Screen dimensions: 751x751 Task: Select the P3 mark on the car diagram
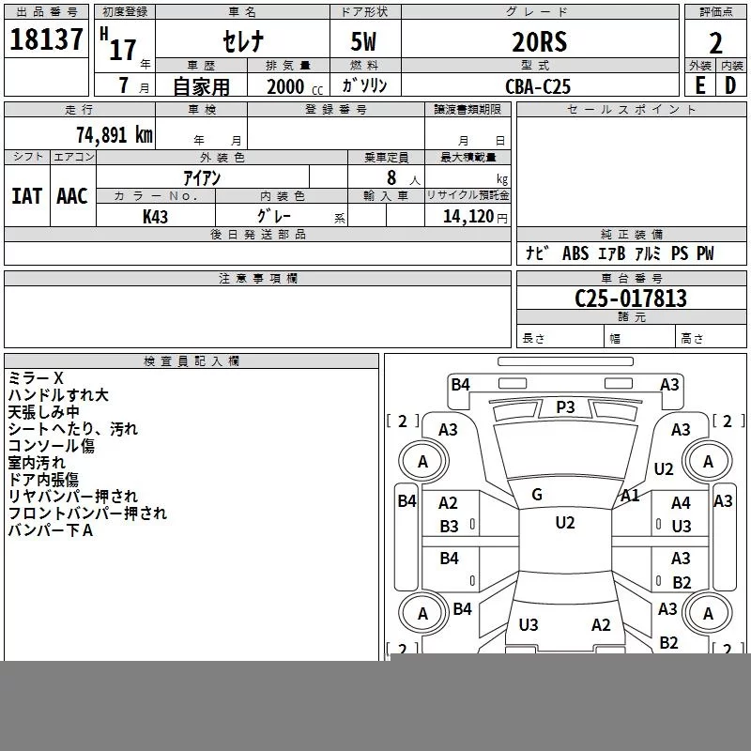[x=565, y=407]
